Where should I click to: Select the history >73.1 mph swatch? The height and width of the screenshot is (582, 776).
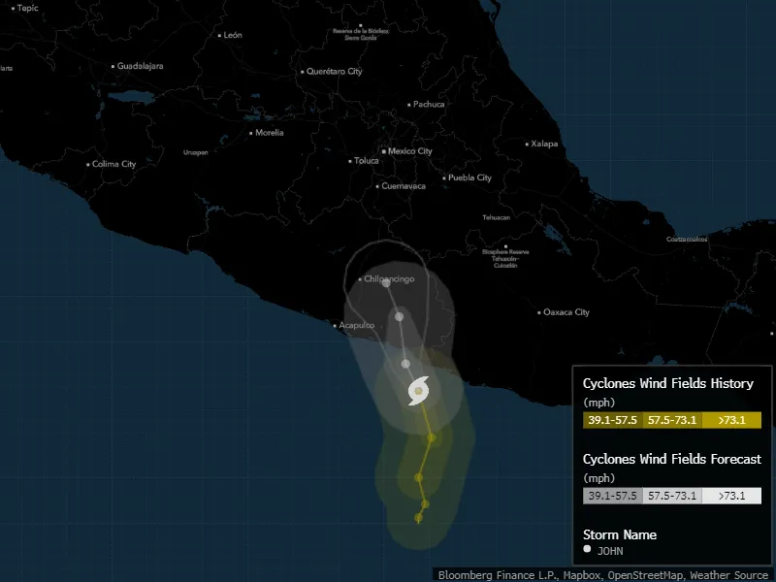(731, 420)
